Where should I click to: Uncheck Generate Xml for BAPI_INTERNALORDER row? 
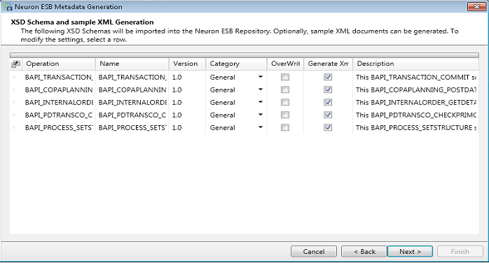coord(328,102)
